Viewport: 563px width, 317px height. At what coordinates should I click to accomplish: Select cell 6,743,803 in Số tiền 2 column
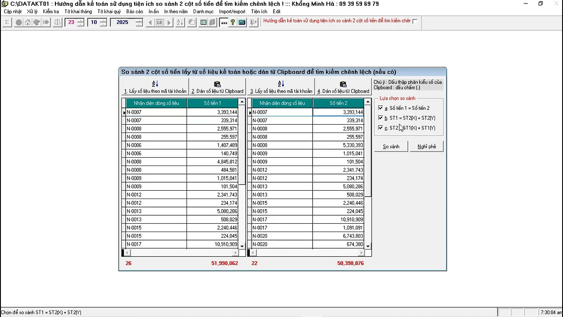(338, 236)
